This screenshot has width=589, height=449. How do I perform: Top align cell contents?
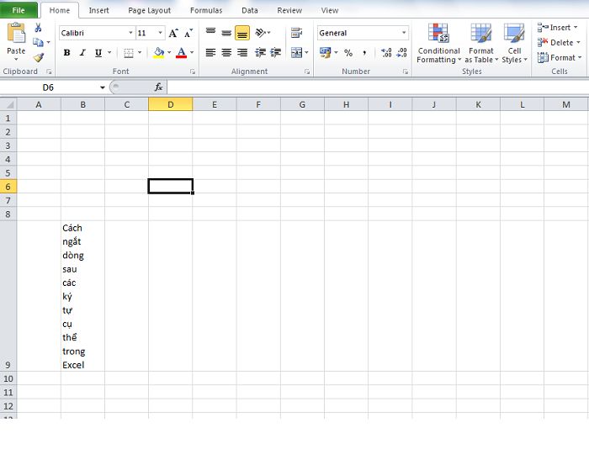(x=210, y=33)
